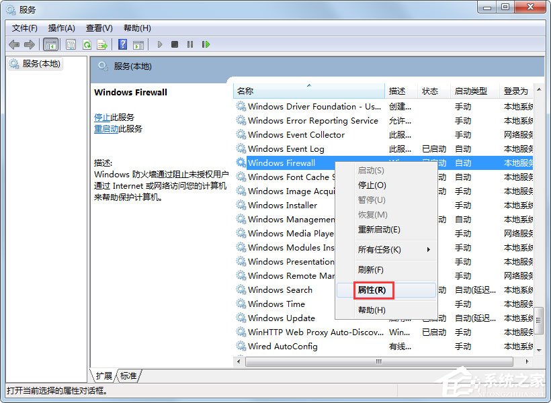This screenshot has height=403, width=551.
Task: Navigate forward using the toolbar arrow
Action: point(28,44)
